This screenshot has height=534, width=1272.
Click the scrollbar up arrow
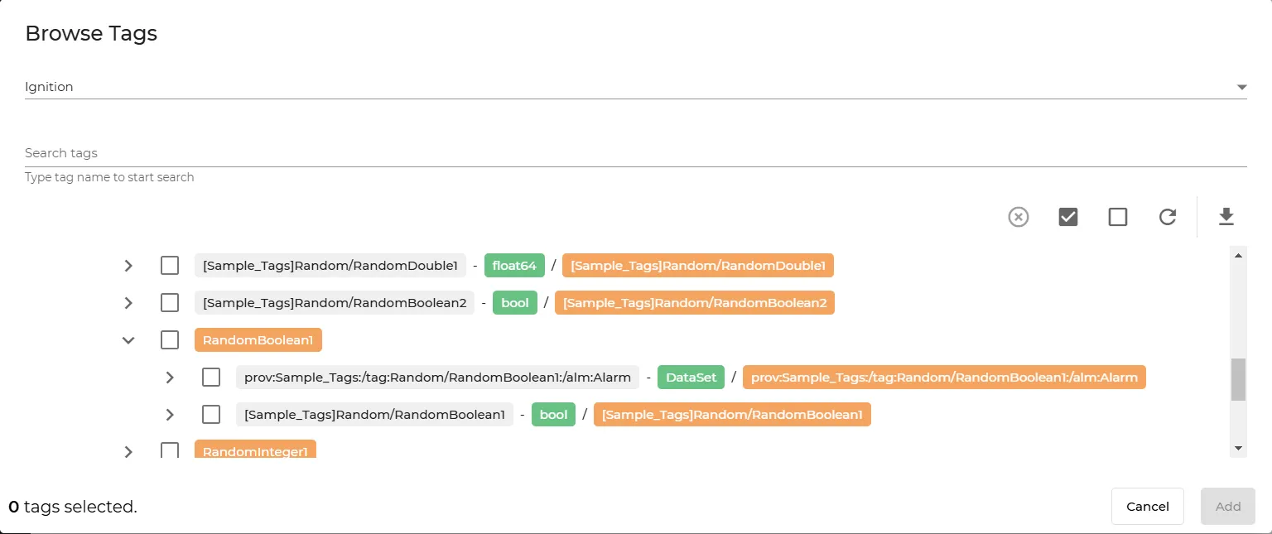tap(1238, 255)
